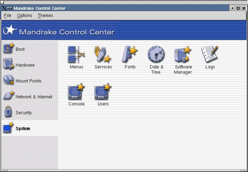Click the bold System label

coord(23,129)
